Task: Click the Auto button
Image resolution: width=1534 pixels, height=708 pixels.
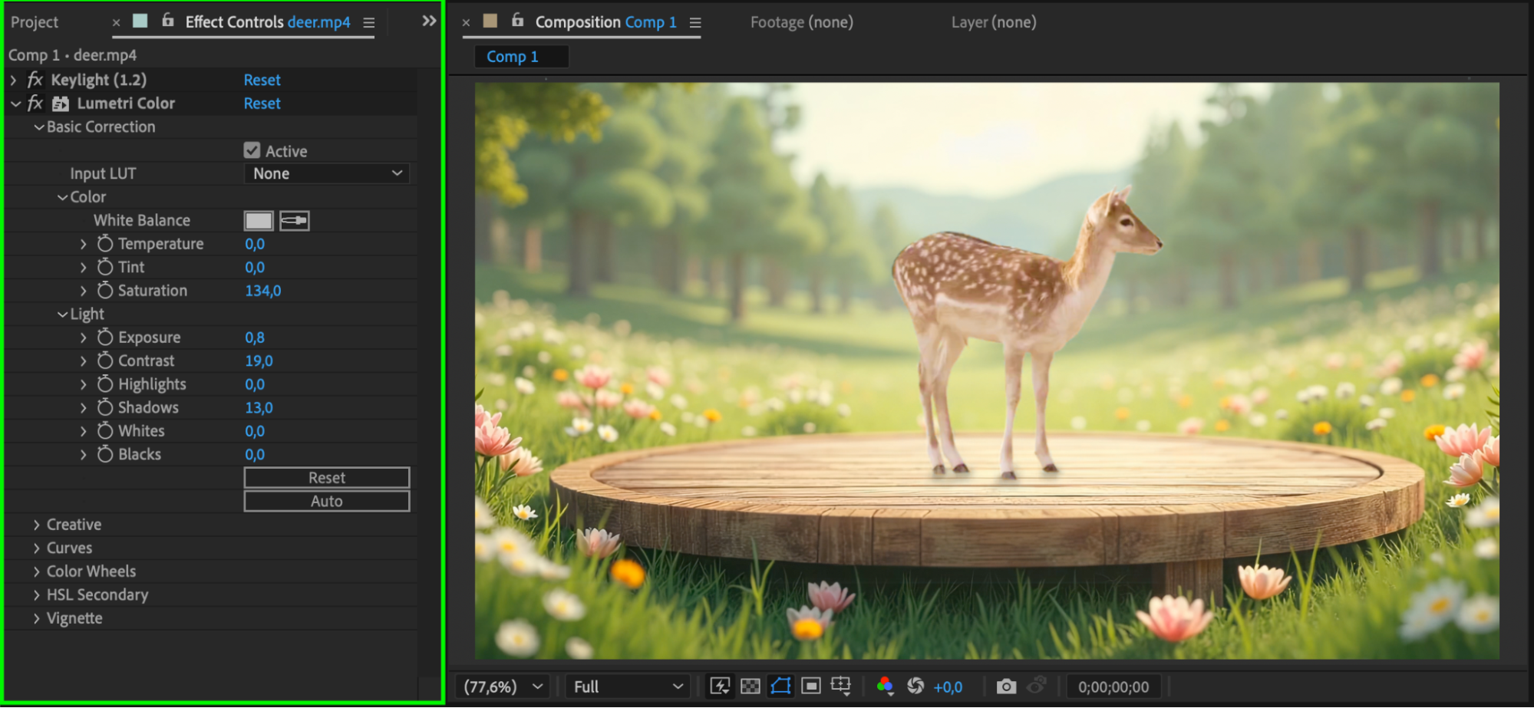Action: 326,502
